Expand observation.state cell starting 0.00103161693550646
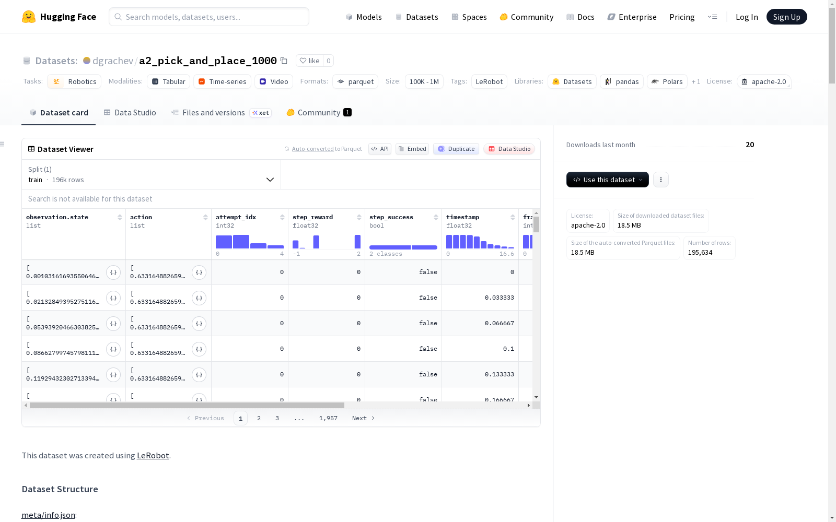 [113, 272]
